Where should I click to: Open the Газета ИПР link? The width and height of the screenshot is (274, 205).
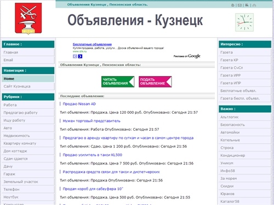(245, 83)
